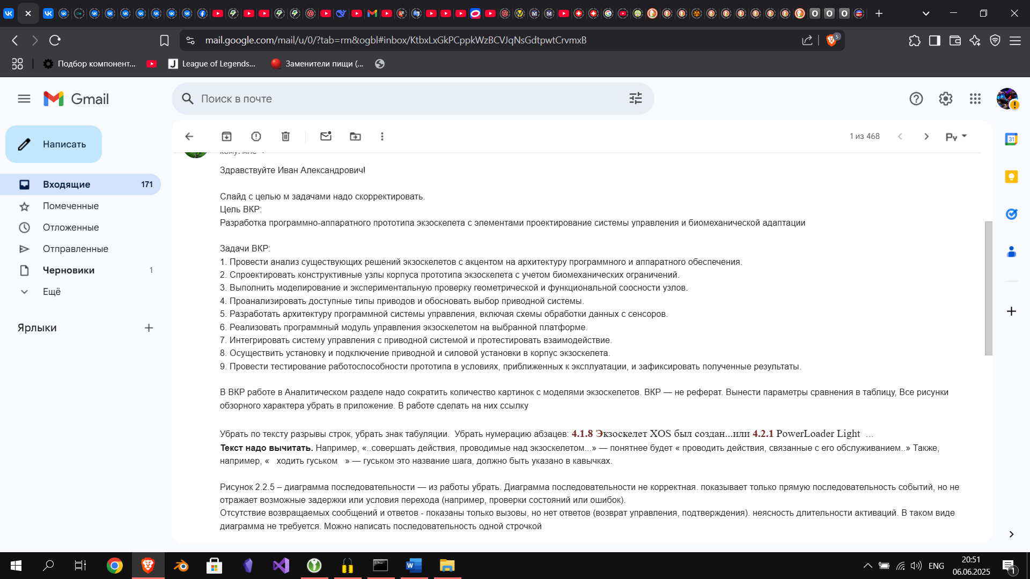Screen dimensions: 1030x579
Task: Reload the page in browser
Action: point(55,40)
